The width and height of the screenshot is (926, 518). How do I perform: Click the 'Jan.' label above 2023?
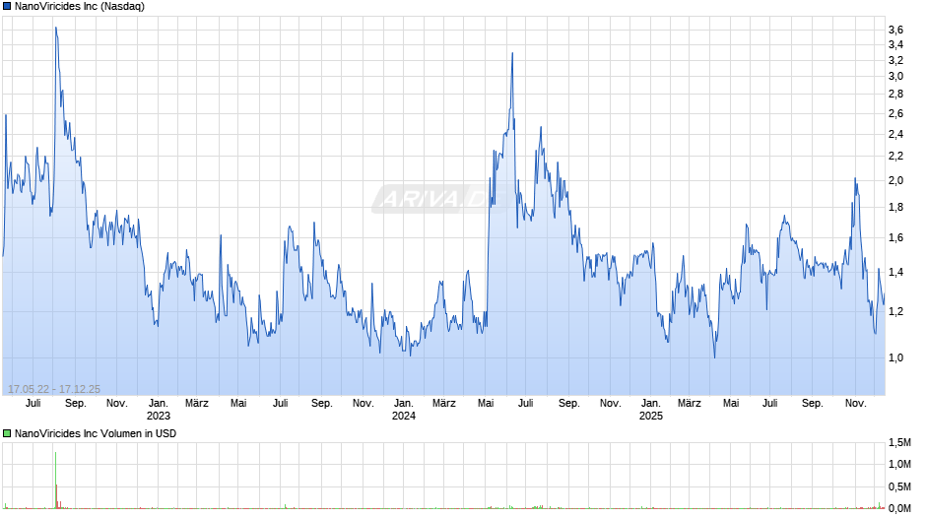[x=159, y=404]
